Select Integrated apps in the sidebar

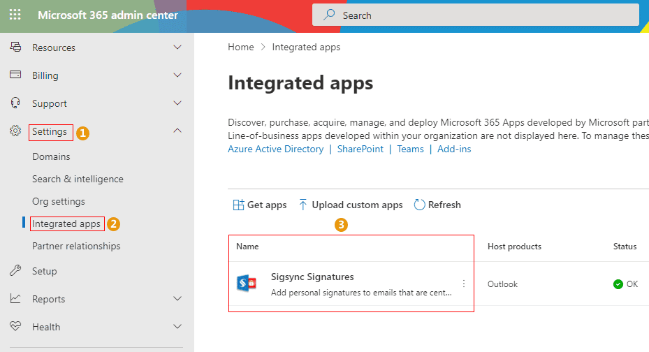66,223
